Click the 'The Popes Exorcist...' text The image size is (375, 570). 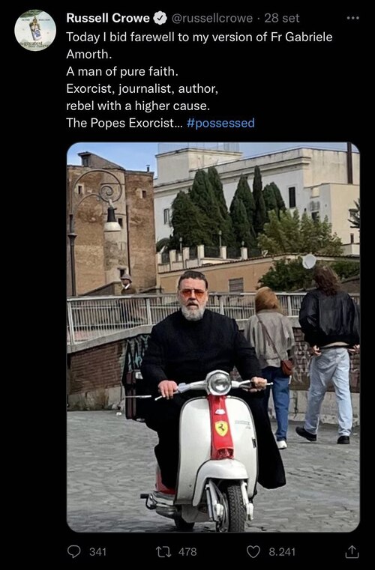pyautogui.click(x=124, y=123)
